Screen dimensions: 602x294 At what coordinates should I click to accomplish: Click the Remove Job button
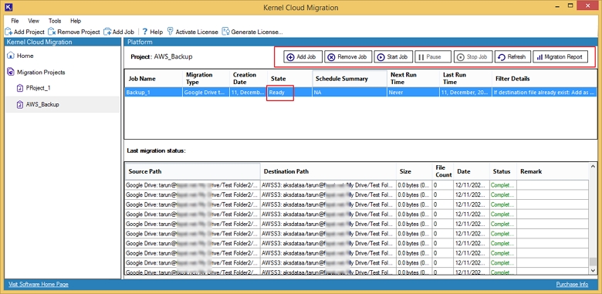(x=348, y=57)
